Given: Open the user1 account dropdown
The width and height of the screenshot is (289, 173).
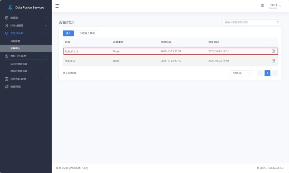Looking at the screenshot, I should pyautogui.click(x=275, y=6).
